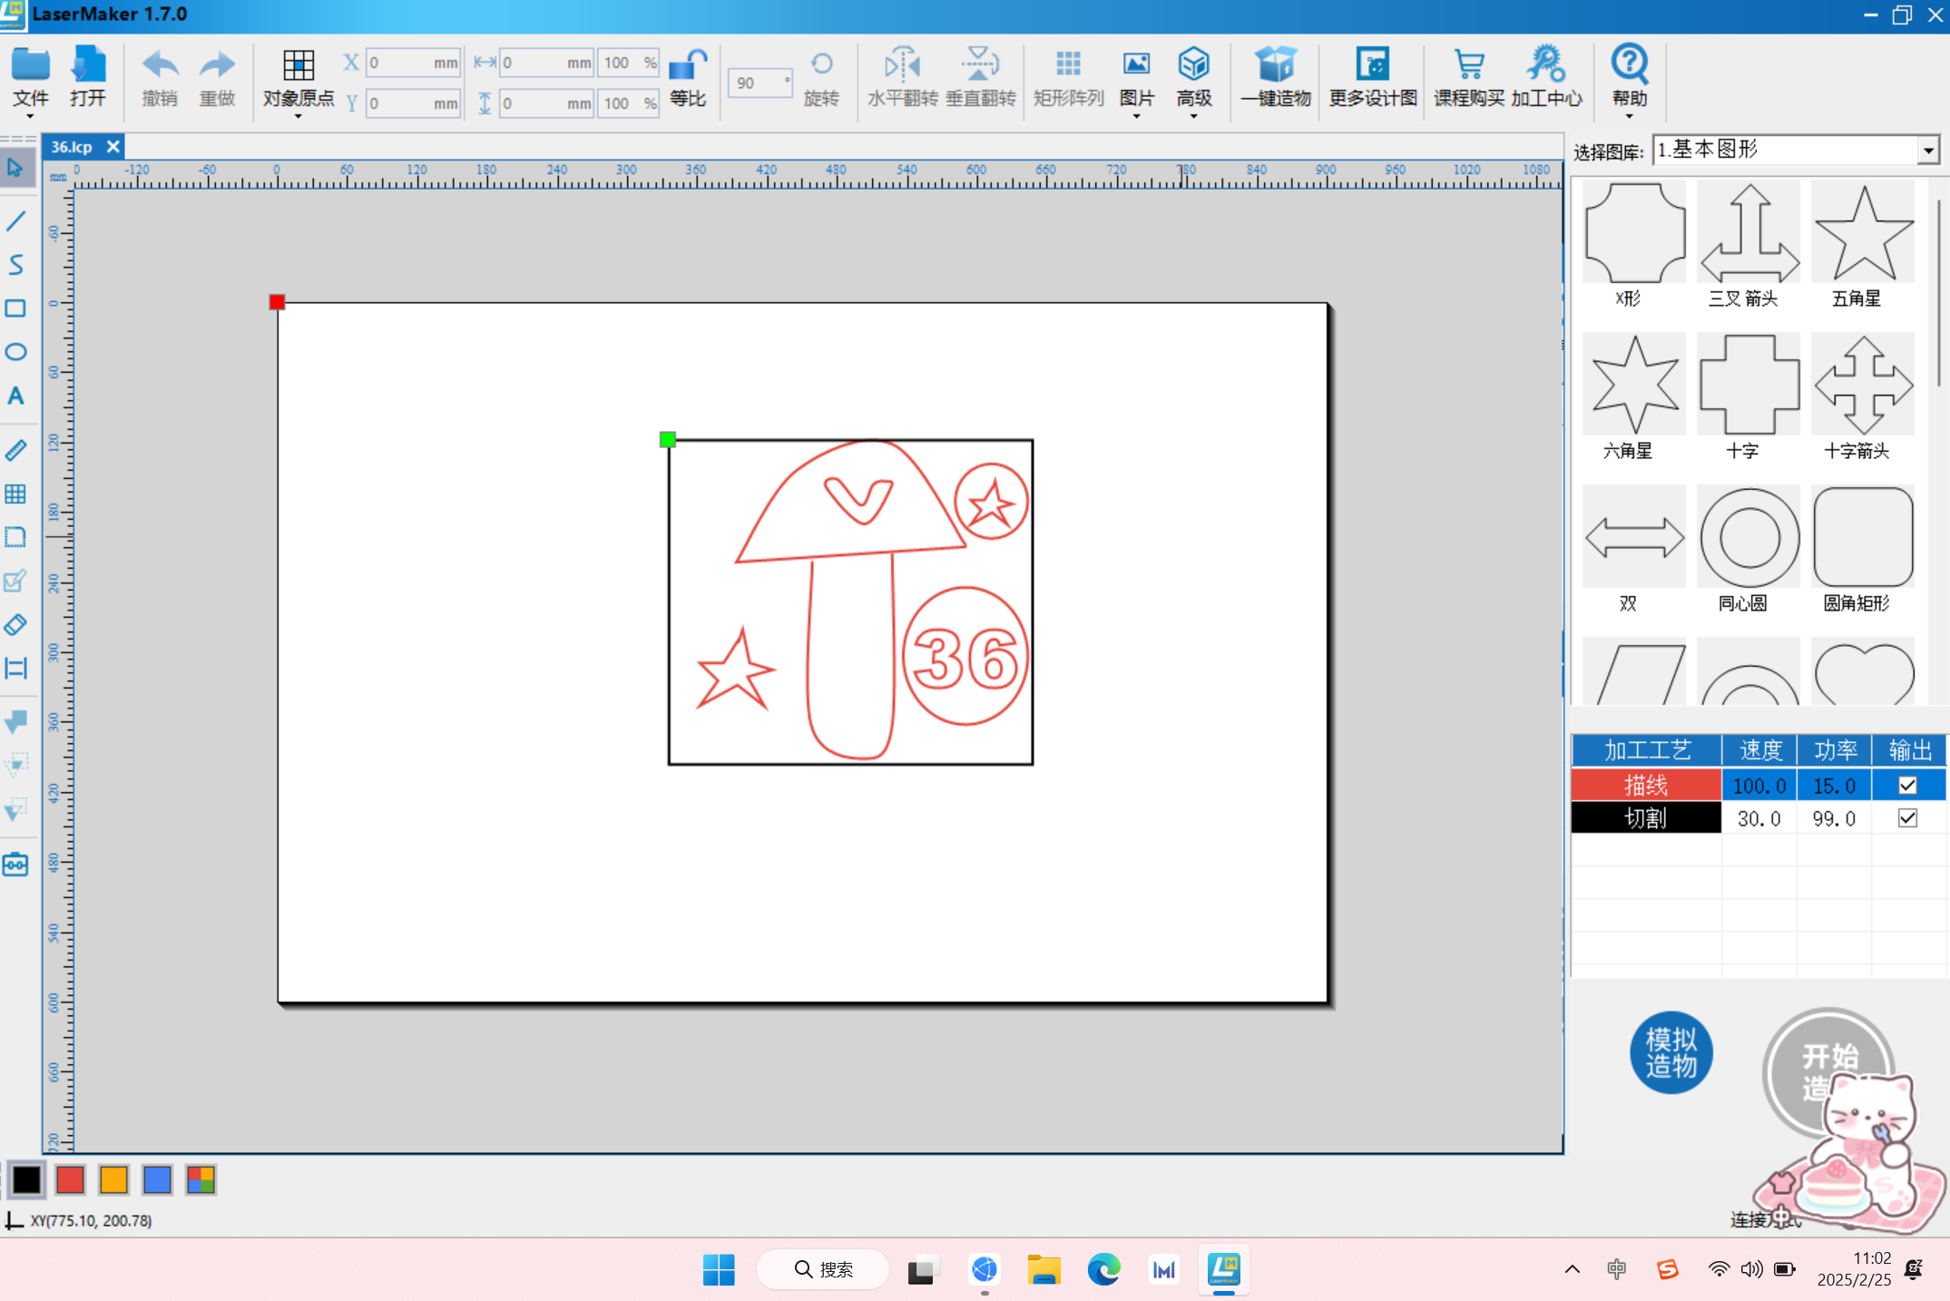Open the 文件 file menu
Viewport: 1950px width, 1301px height.
(x=30, y=78)
